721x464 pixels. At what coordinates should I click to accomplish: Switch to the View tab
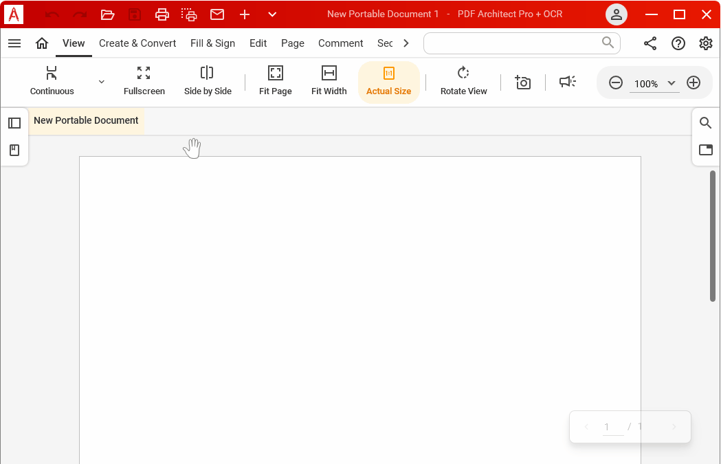74,43
